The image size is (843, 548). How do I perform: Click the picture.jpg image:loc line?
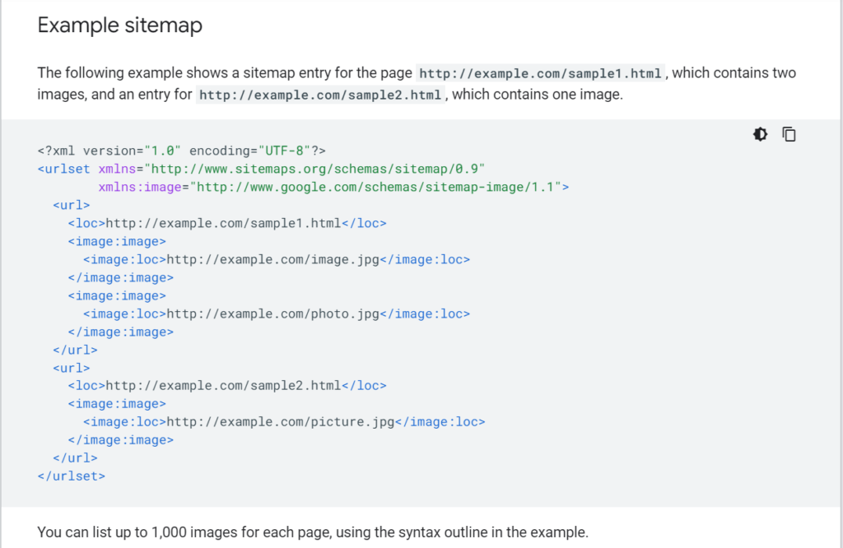(x=284, y=422)
